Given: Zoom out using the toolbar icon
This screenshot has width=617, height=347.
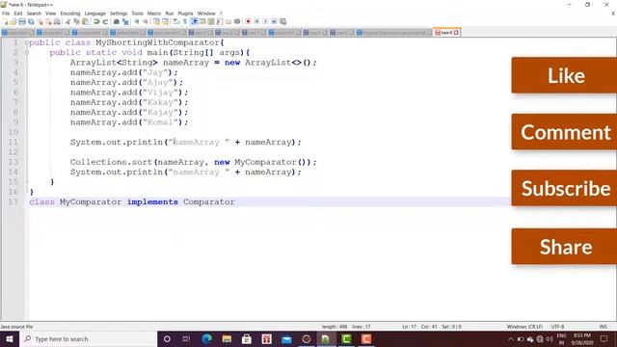Looking at the screenshot, I should [146, 21].
